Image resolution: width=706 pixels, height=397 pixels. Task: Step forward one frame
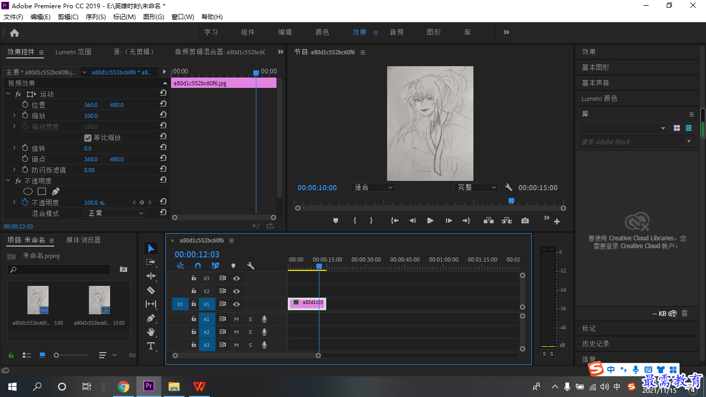449,221
